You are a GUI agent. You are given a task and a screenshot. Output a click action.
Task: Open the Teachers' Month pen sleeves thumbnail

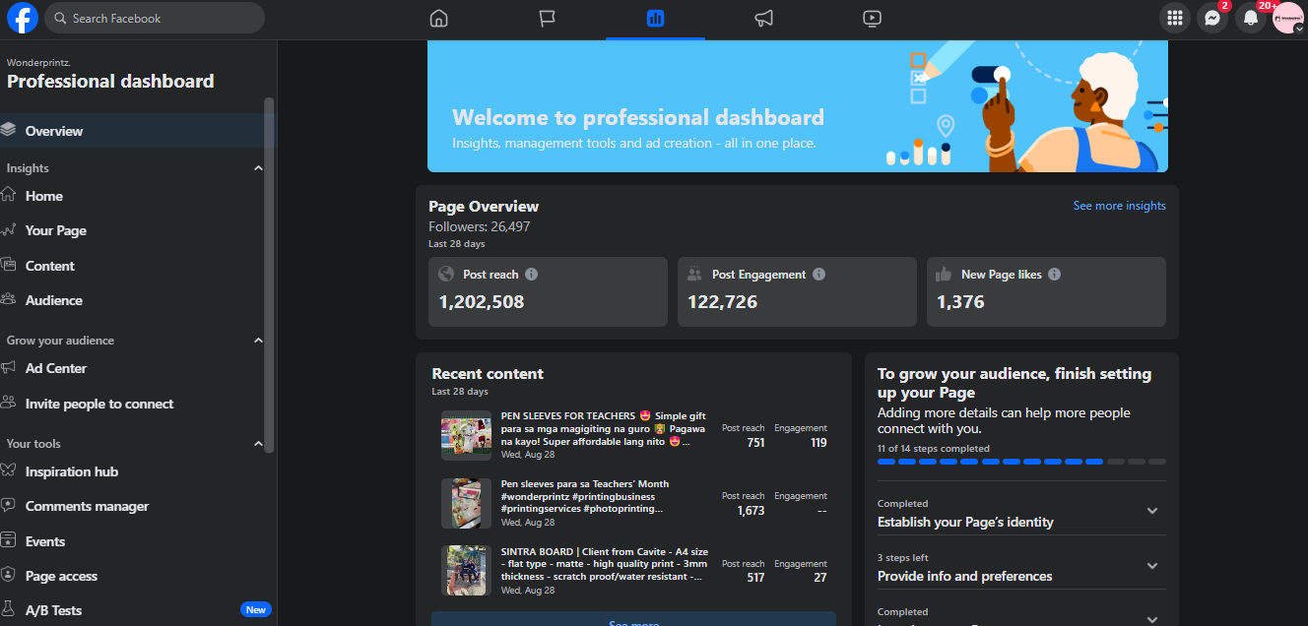(466, 503)
